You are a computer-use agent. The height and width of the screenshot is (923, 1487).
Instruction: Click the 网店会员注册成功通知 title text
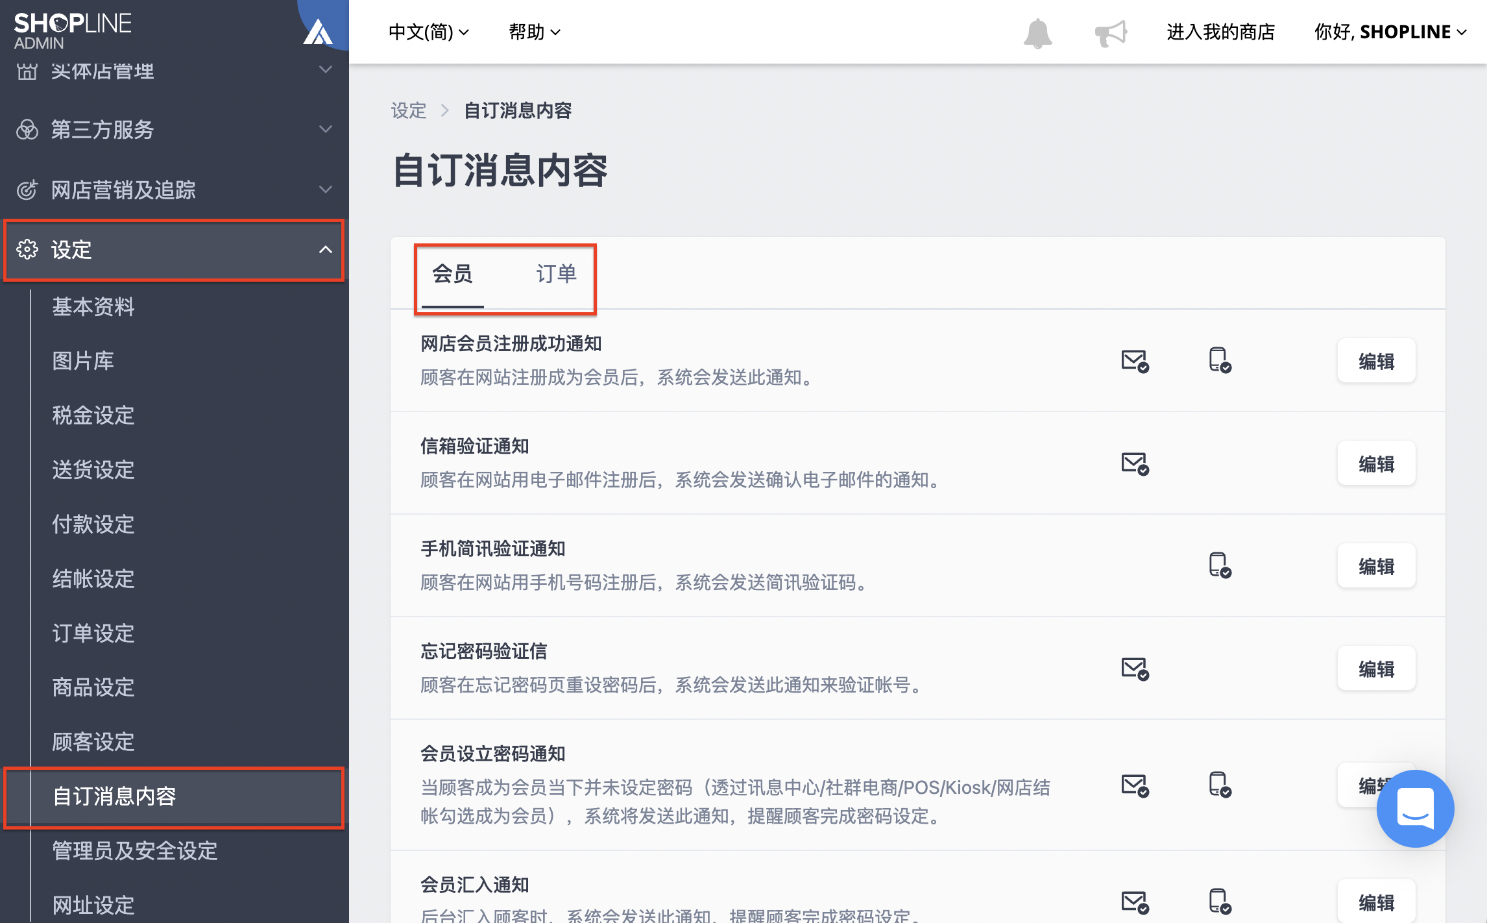511,343
